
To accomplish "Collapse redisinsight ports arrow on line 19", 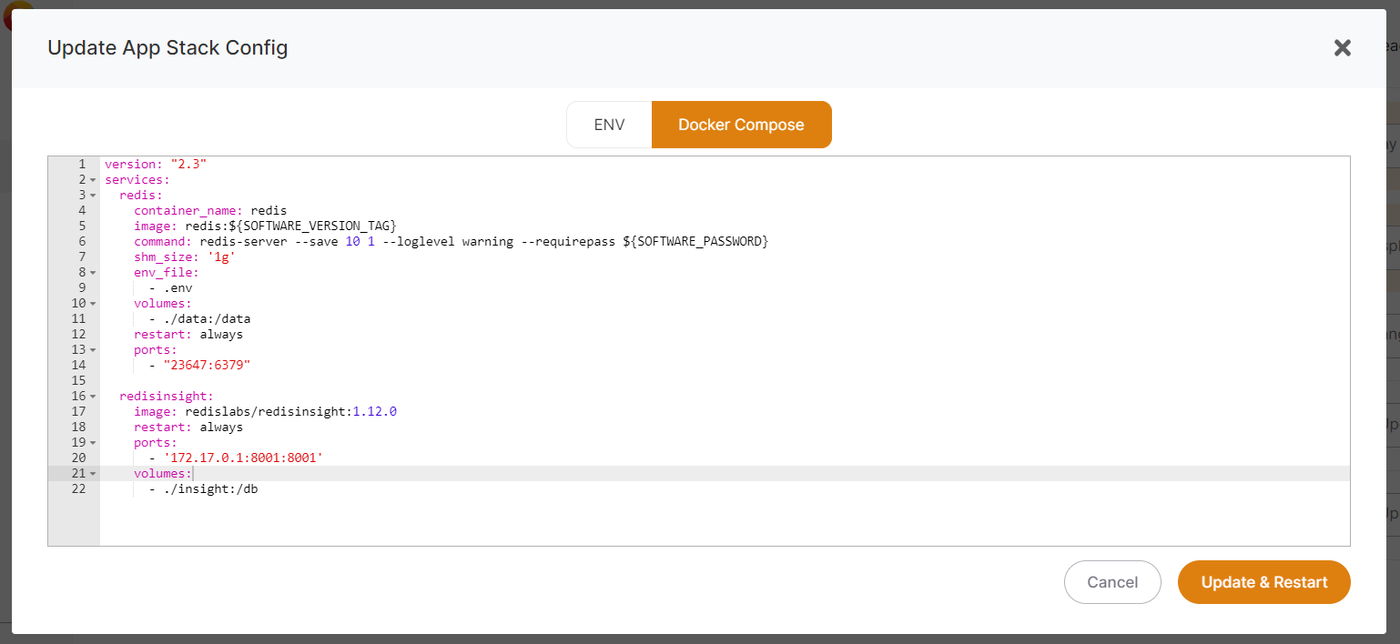I will (x=93, y=443).
